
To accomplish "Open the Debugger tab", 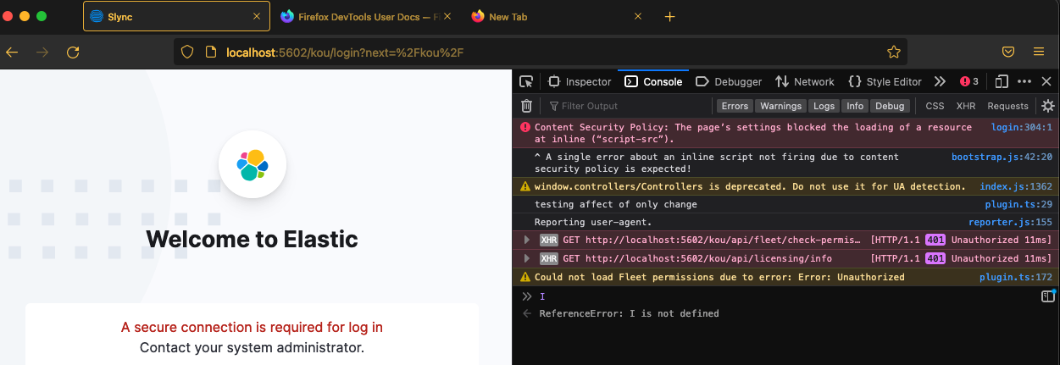I will tap(729, 81).
